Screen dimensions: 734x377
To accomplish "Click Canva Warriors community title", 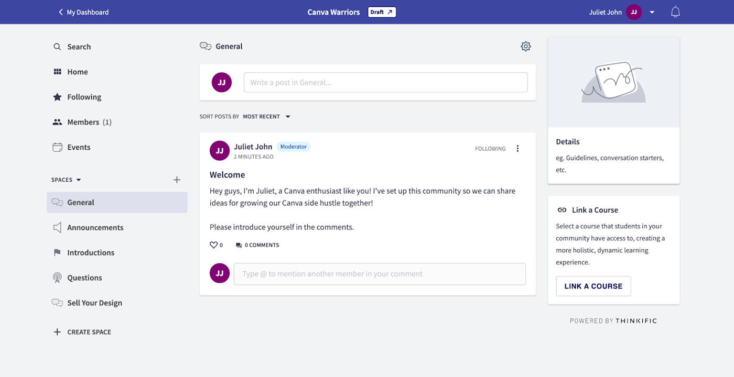I will pos(333,12).
